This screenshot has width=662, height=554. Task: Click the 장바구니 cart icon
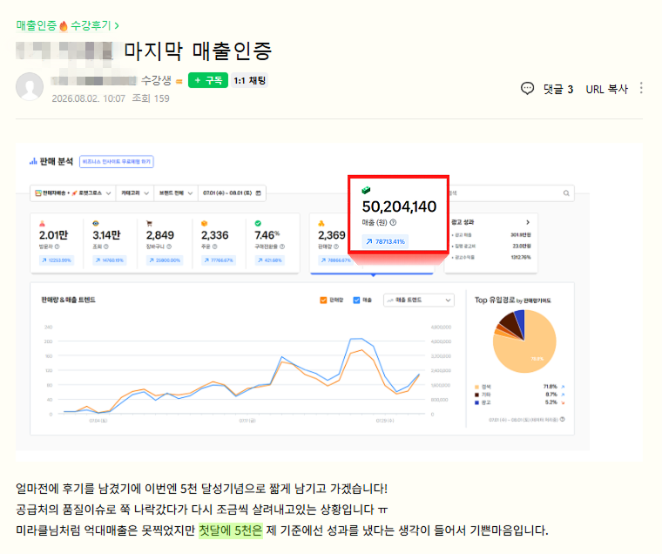(x=149, y=223)
